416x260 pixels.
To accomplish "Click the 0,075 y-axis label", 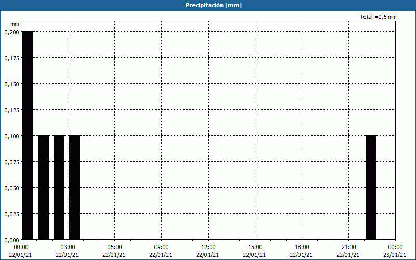I will (x=11, y=162).
